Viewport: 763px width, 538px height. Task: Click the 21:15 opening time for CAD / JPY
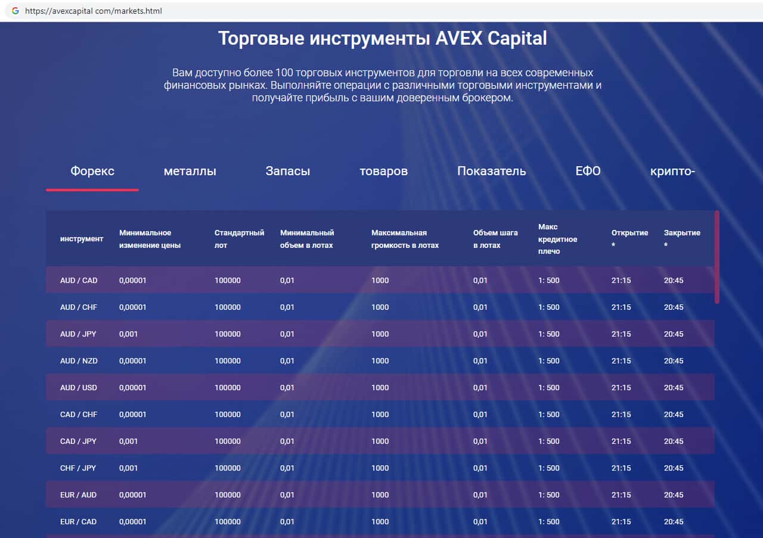click(621, 441)
